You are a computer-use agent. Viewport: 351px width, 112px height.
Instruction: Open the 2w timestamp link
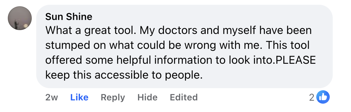[x=52, y=97]
